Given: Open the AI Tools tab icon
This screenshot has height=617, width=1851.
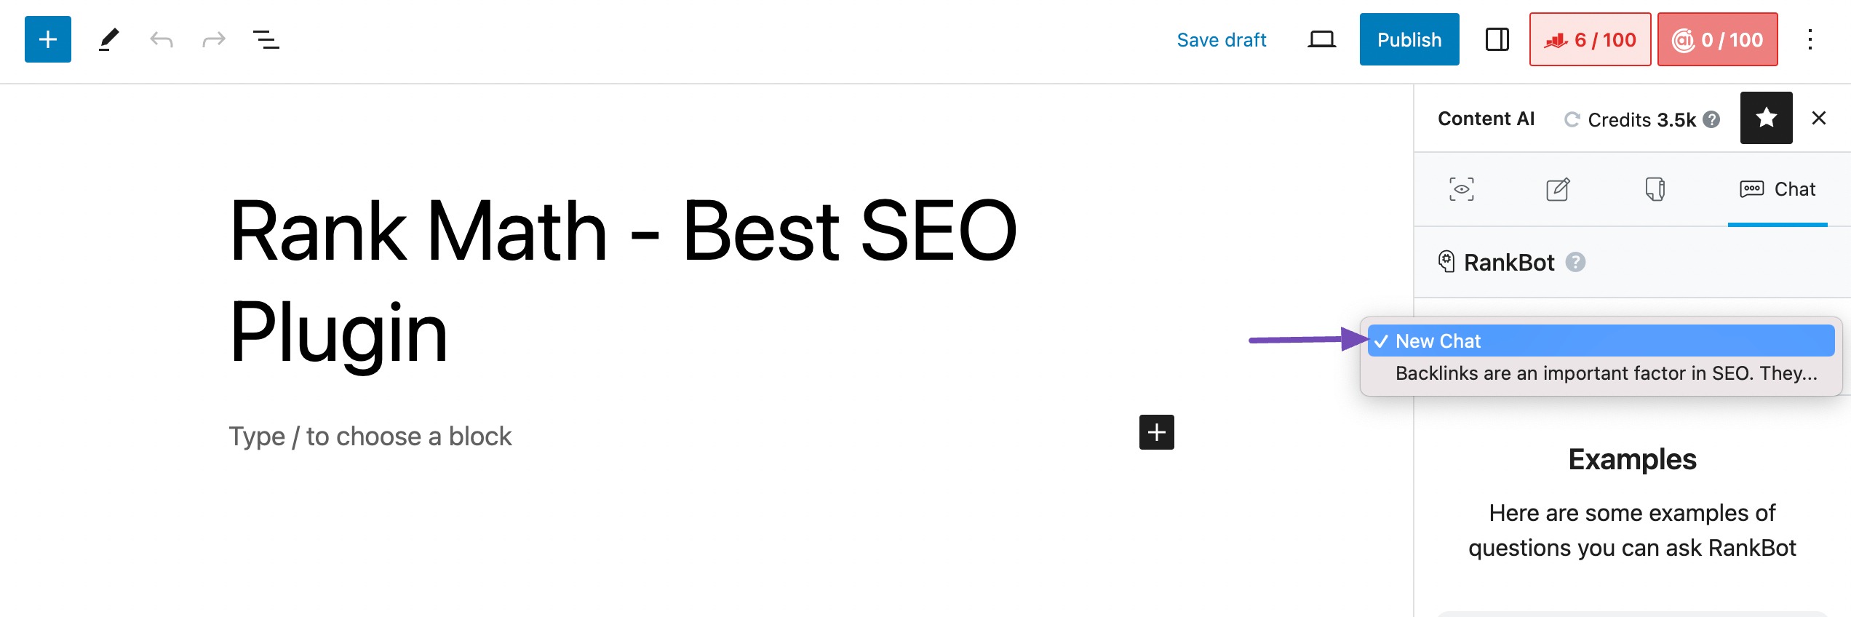Looking at the screenshot, I should pyautogui.click(x=1655, y=189).
